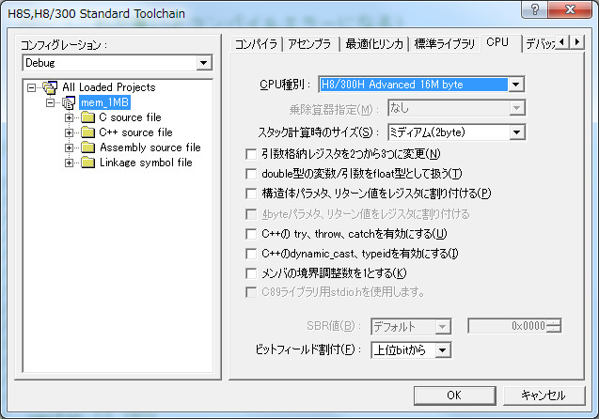Open the CPU種別 dropdown
Viewport: 599px width, 419px height.
click(515, 85)
